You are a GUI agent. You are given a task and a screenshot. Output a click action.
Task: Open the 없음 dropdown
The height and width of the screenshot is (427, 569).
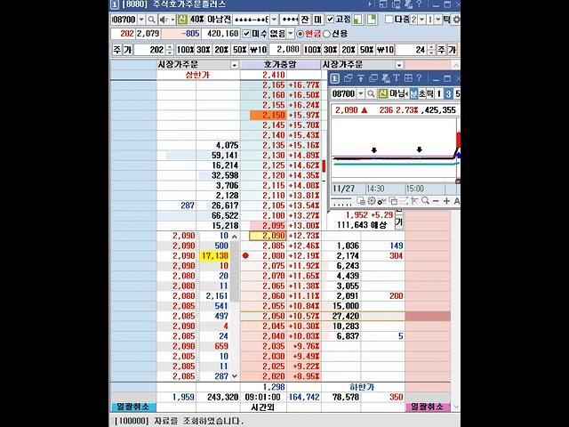pyautogui.click(x=291, y=34)
